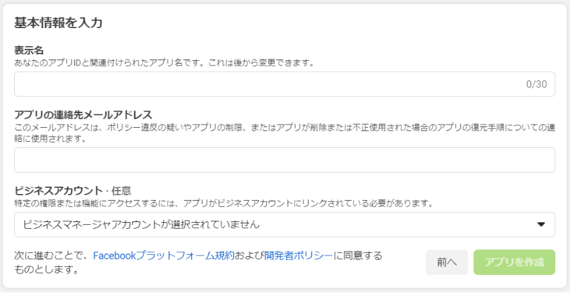Go back with the 前へ button
570x293 pixels.
point(447,262)
